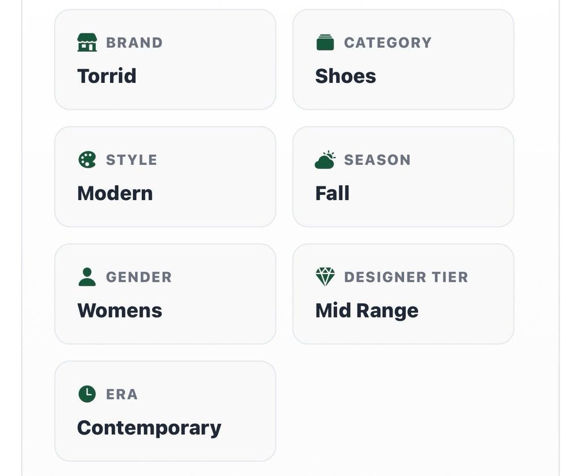The width and height of the screenshot is (581, 476).
Task: Select the Womens gender value
Action: [x=120, y=311]
